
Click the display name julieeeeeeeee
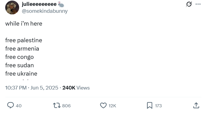click(39, 4)
